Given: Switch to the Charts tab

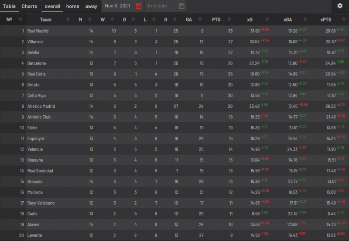Looking at the screenshot, I should pos(29,6).
